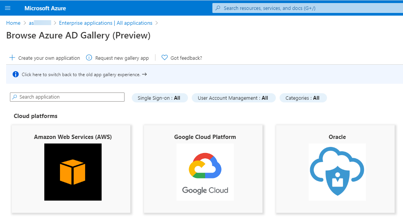Focus the Search application field
Image resolution: width=403 pixels, height=220 pixels.
tap(67, 97)
